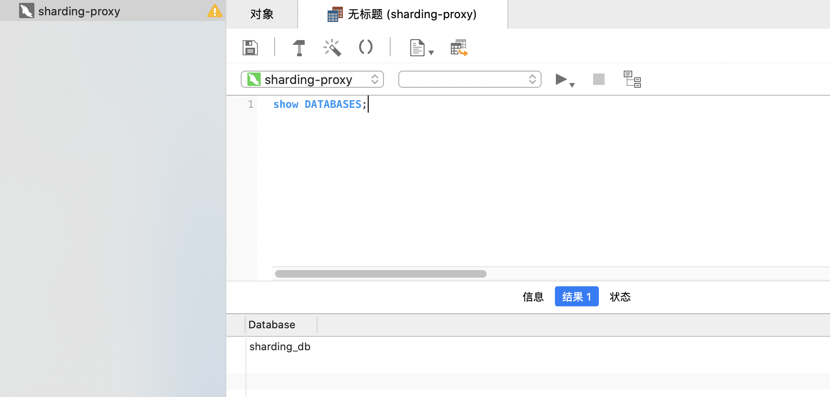Screen dimensions: 830x397
Task: Click line number 1 in the gutter
Action: click(251, 104)
